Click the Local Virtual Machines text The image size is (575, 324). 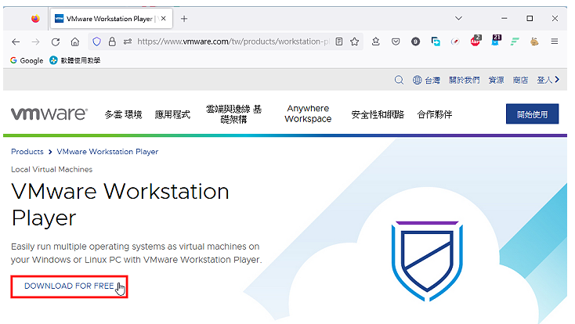coord(52,169)
